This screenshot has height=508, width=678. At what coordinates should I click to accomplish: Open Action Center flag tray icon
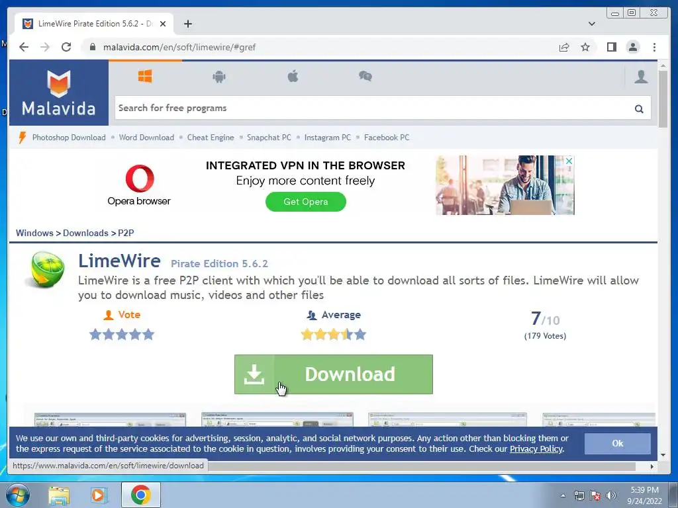595,495
